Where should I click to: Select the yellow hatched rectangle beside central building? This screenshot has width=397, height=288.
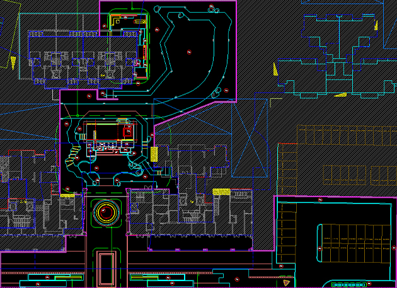tap(154, 153)
